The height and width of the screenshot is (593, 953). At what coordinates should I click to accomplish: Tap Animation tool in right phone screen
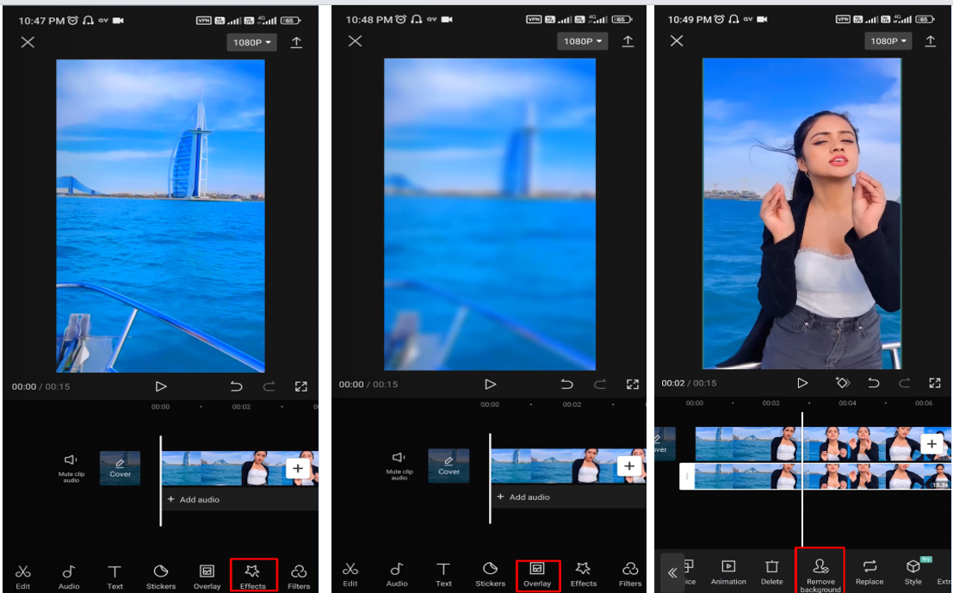click(728, 573)
